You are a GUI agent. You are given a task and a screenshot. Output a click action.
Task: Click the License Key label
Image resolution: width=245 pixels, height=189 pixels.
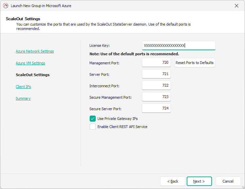point(99,45)
